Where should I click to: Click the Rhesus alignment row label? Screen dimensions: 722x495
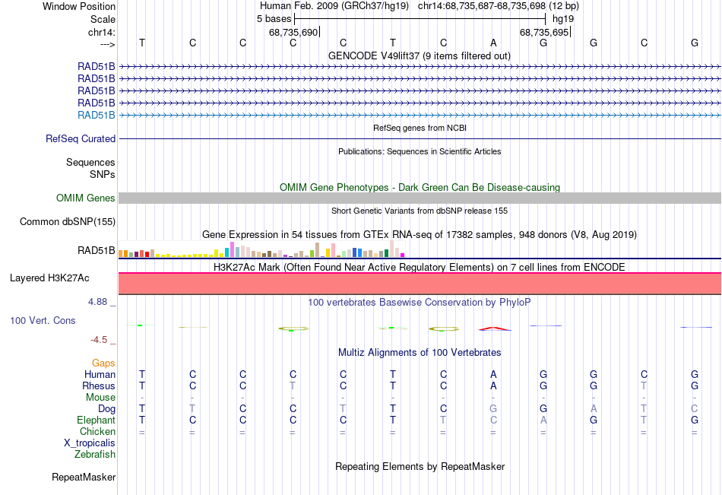pos(99,386)
